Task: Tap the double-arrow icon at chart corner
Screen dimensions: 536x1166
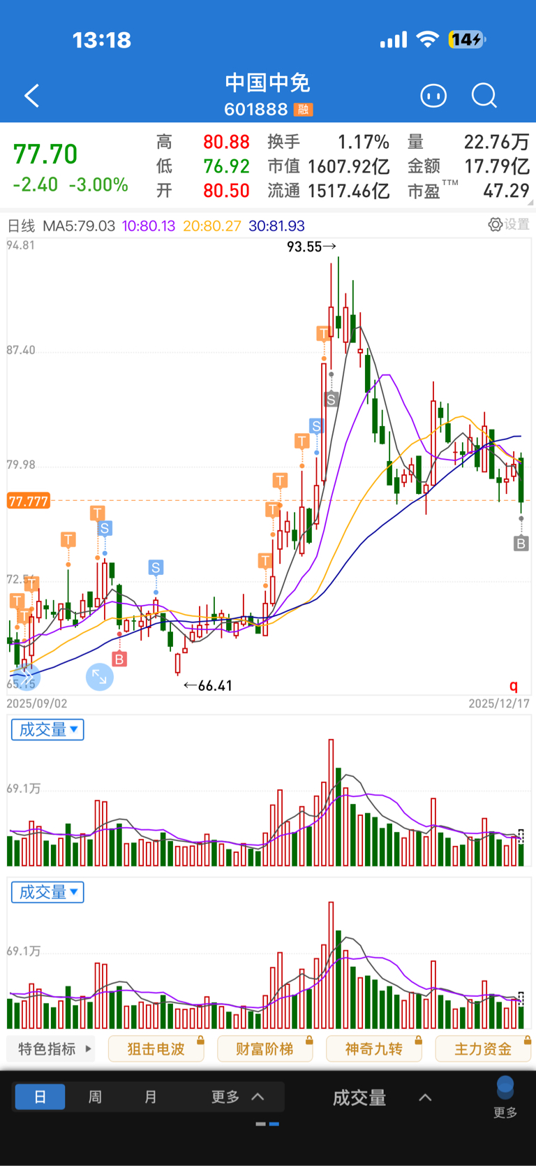Action: pyautogui.click(x=26, y=677)
